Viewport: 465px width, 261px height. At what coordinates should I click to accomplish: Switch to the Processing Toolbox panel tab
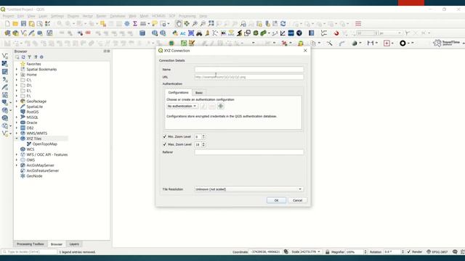31,244
